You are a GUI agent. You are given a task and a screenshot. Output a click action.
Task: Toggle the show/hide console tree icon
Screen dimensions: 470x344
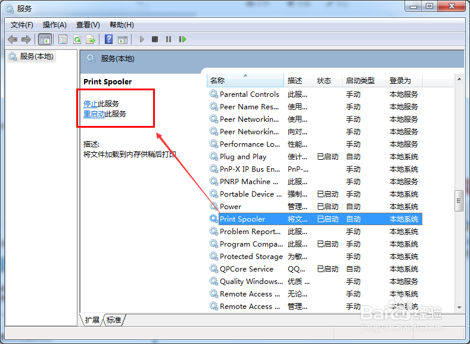(45, 39)
